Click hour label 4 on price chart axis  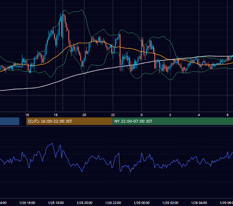point(199,115)
